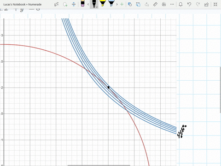The height and width of the screenshot is (166, 221).
Task: Show more pens with right chevron
Action: pyautogui.click(x=117, y=4)
